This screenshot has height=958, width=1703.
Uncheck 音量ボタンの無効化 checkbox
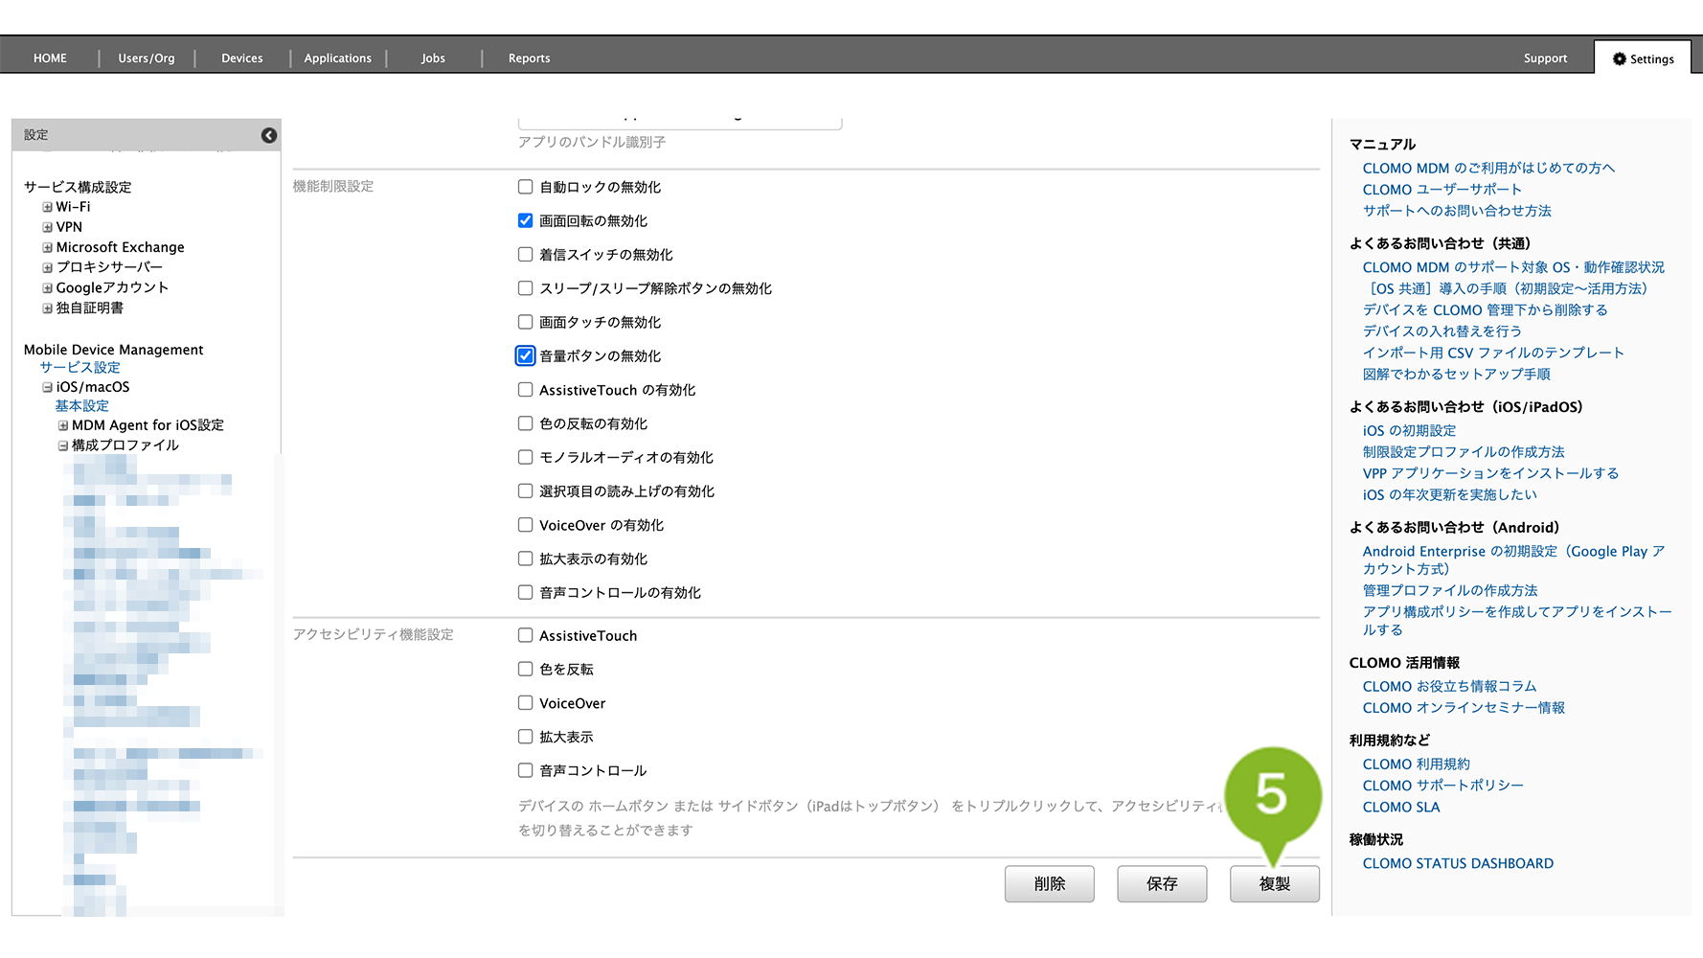(525, 355)
